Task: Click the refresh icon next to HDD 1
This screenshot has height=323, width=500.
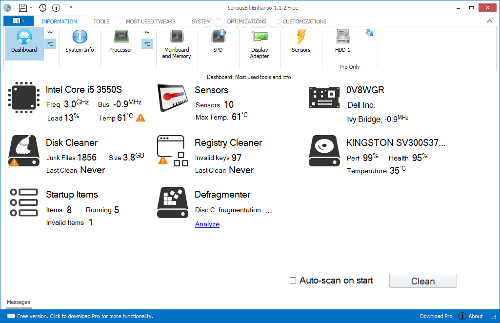Action: click(x=370, y=33)
